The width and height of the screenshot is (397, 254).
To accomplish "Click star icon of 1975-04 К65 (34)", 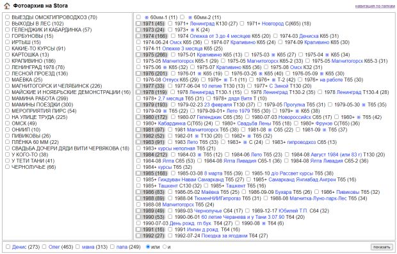I will 327,55.
